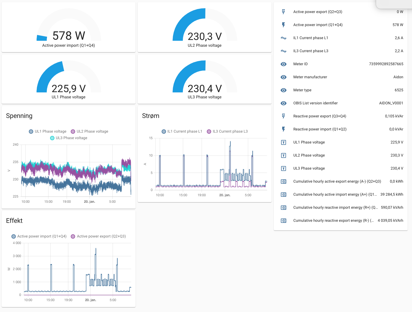This screenshot has width=412, height=312.
Task: Click the IL3 Current phase L3 wave icon
Action: [284, 51]
